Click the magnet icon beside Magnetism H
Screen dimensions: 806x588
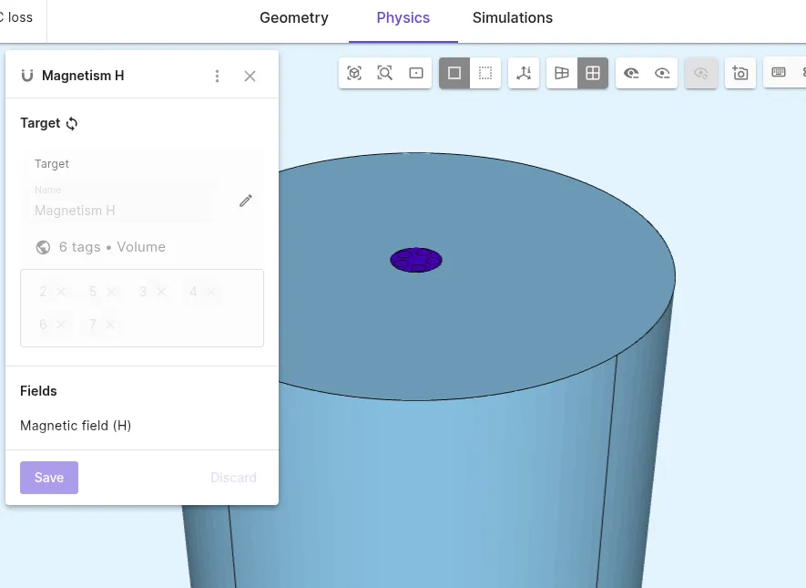(27, 76)
